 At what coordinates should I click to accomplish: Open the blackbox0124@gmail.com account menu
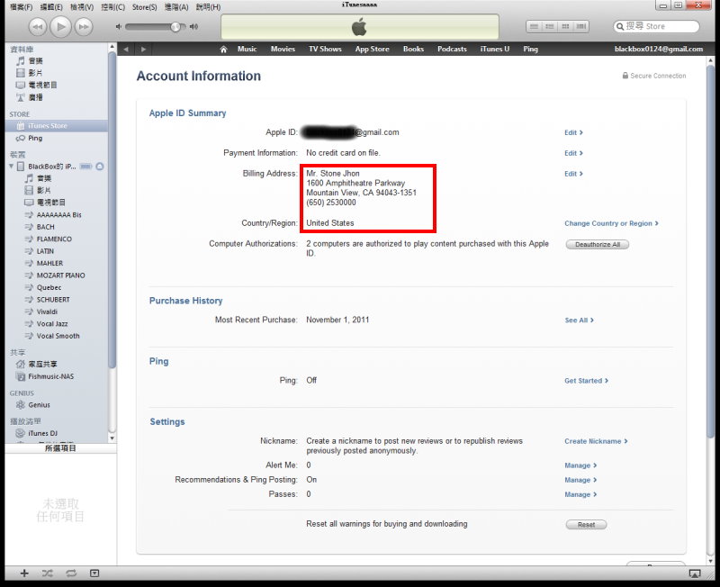pyautogui.click(x=659, y=49)
